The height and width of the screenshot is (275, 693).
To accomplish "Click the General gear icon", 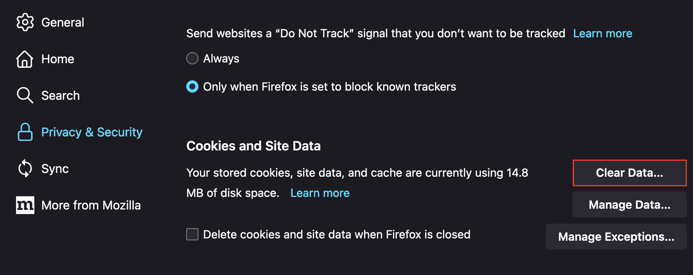I will coord(25,22).
